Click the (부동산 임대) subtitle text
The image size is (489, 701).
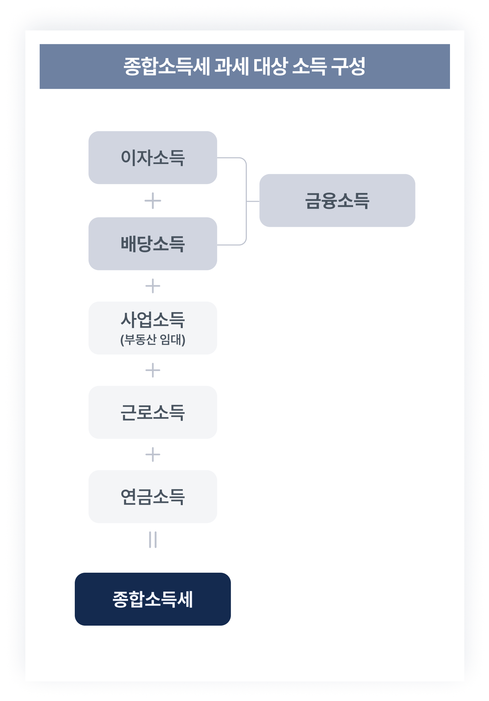click(x=152, y=340)
